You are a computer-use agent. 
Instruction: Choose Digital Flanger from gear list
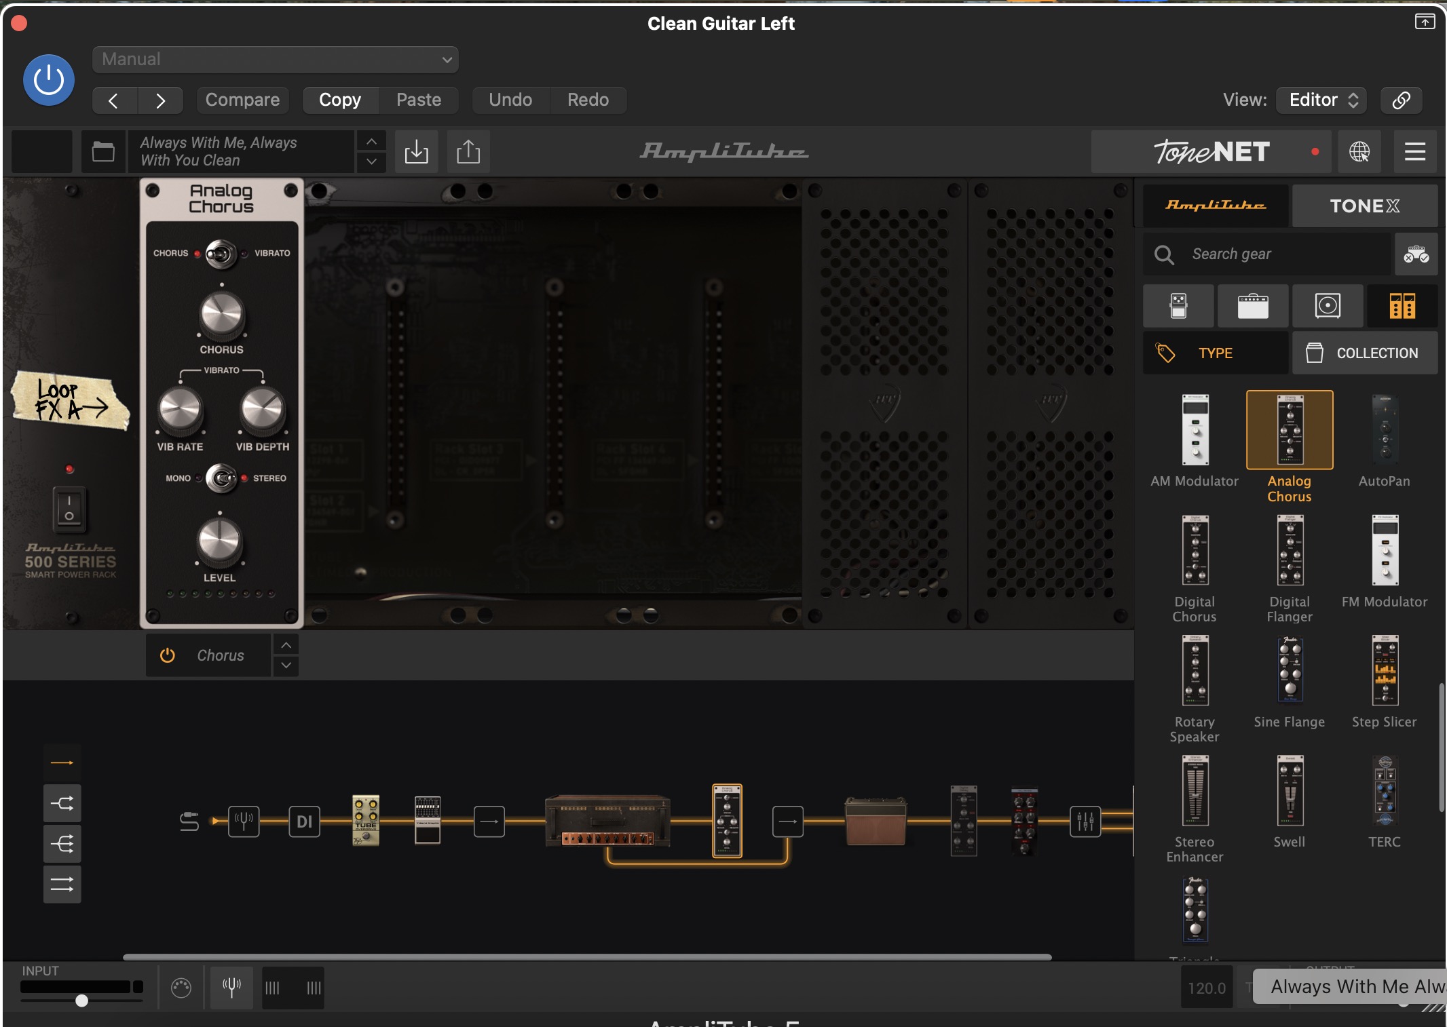click(x=1290, y=568)
